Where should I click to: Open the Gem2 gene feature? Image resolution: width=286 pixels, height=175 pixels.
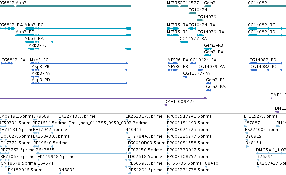208,6
